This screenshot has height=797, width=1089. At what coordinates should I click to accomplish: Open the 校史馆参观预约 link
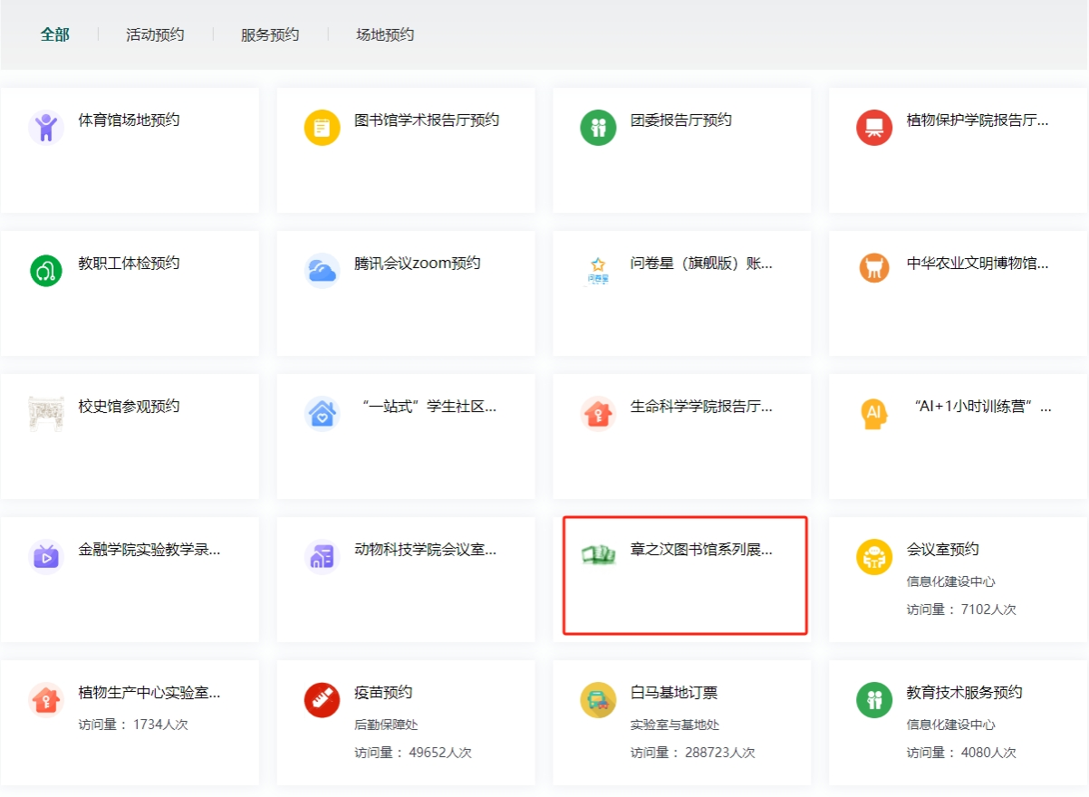coord(129,406)
